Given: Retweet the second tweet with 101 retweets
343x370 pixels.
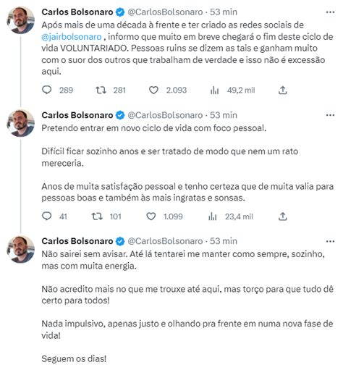Looking at the screenshot, I should [x=97, y=216].
